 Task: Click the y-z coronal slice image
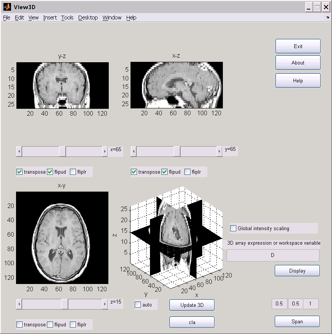click(x=63, y=86)
